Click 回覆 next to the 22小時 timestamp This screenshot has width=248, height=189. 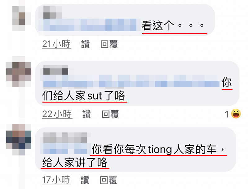click(110, 114)
